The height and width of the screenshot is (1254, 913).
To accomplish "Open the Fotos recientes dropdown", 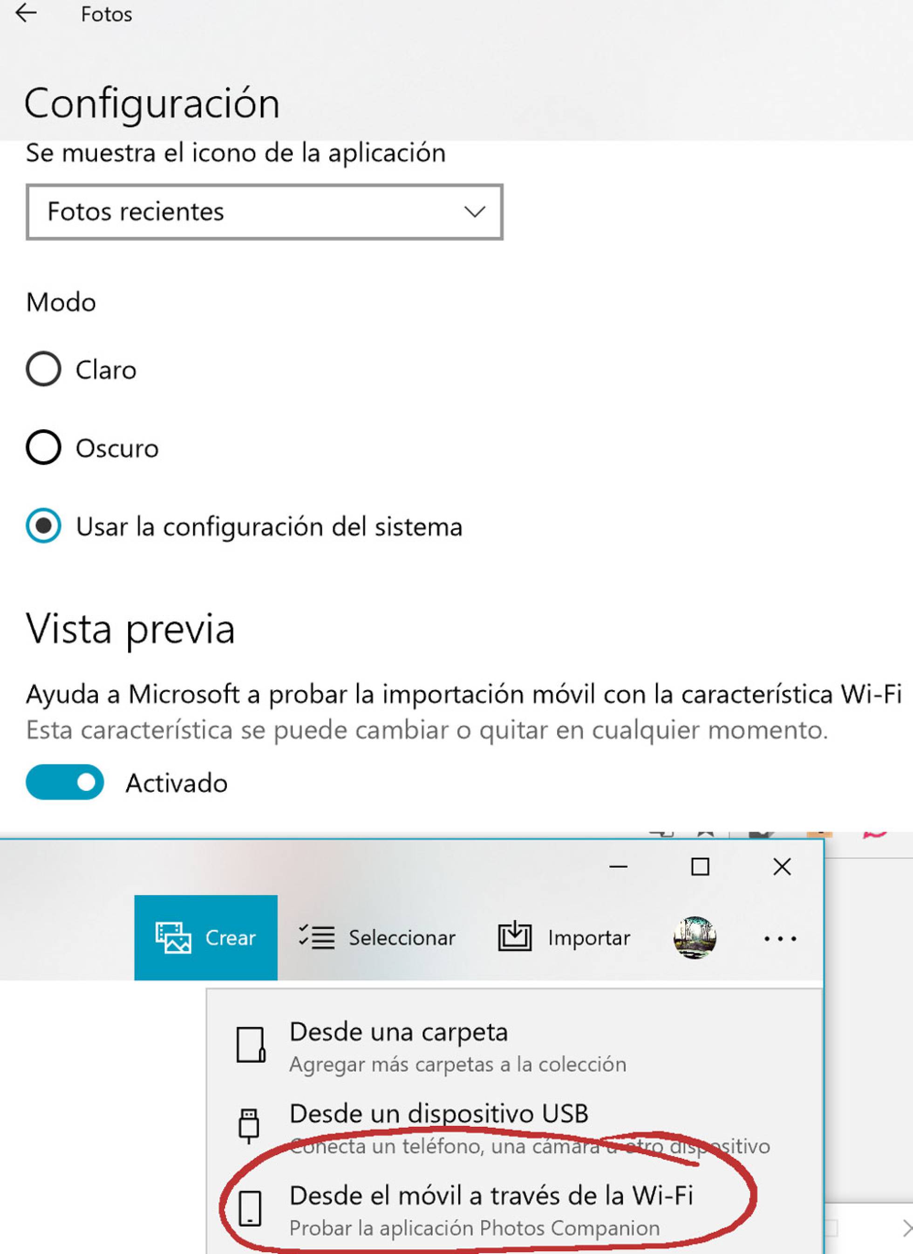I will coord(264,212).
